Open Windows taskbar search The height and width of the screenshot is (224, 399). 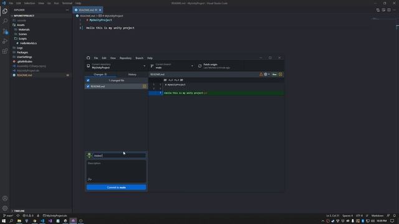[11, 221]
